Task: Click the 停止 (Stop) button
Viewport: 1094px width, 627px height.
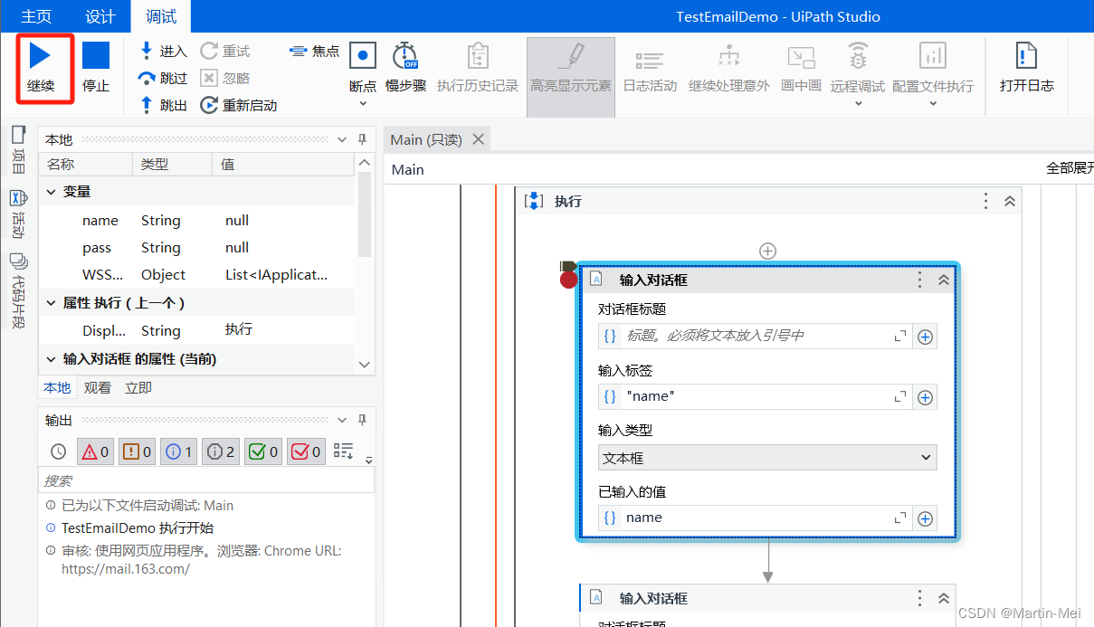Action: click(x=96, y=67)
